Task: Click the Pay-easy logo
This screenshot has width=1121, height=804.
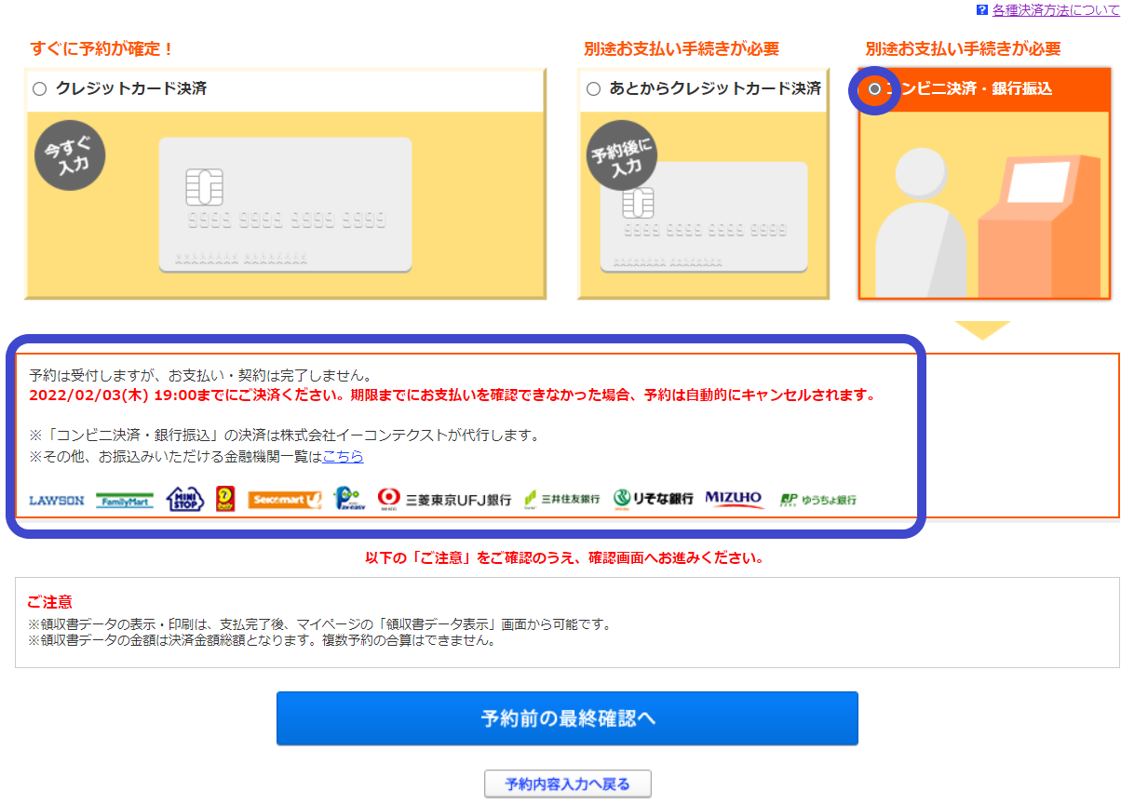Action: tap(349, 500)
